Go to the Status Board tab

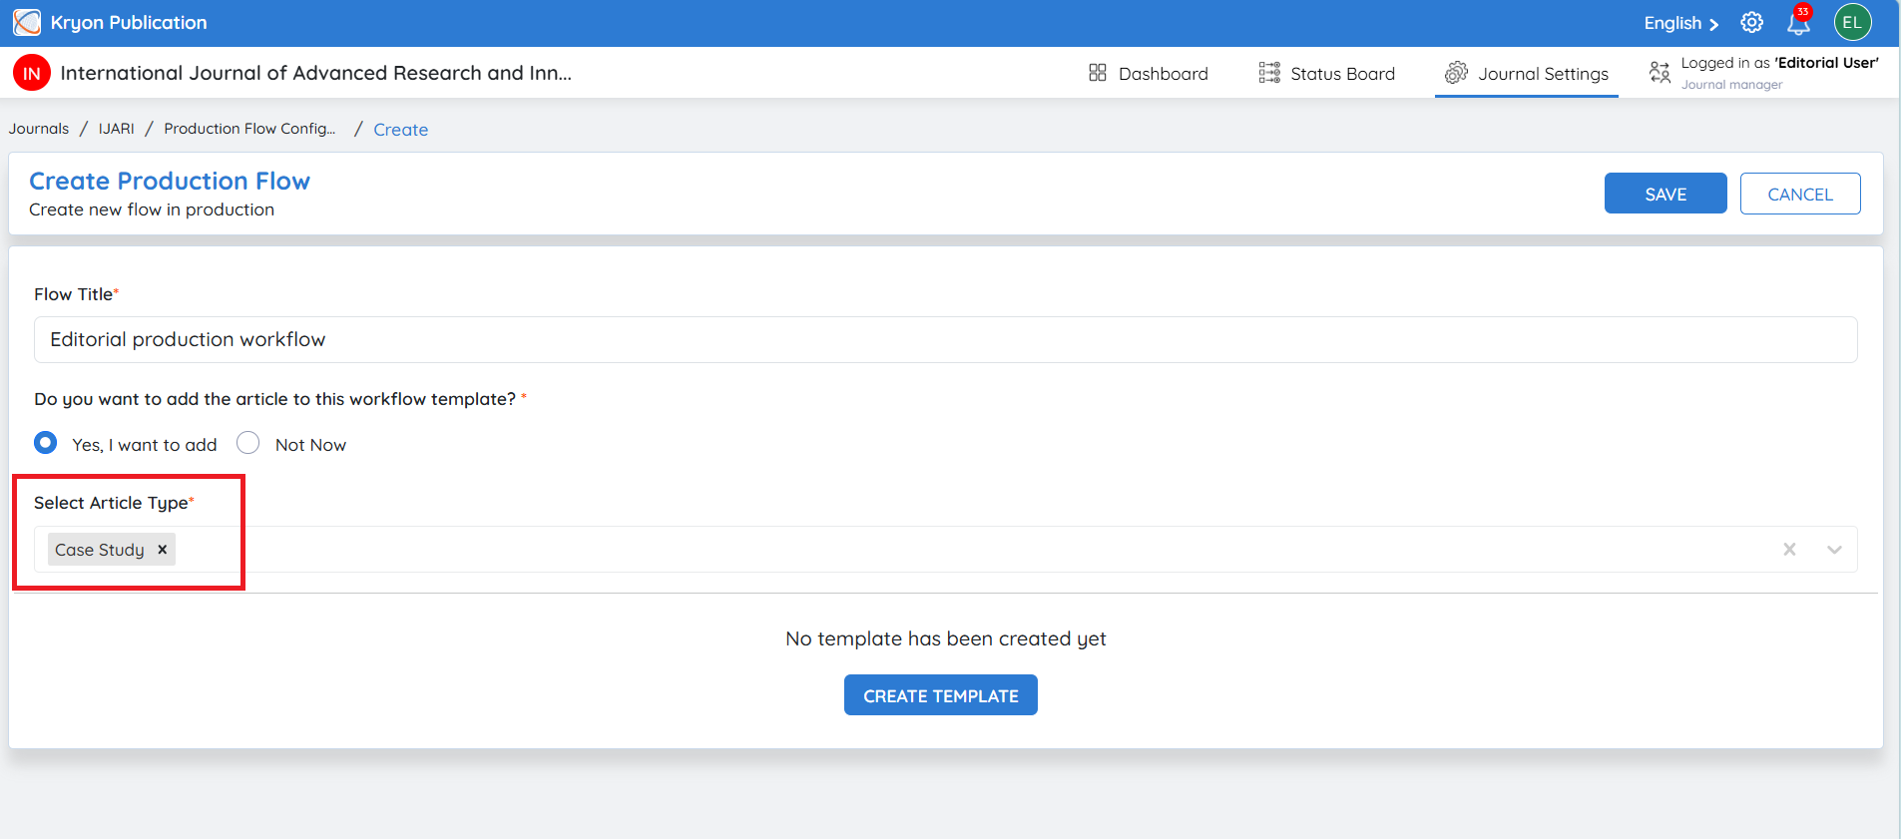coord(1327,73)
